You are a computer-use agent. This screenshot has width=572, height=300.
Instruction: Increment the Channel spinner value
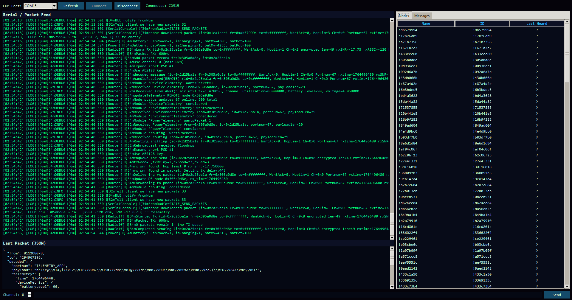tap(29, 293)
